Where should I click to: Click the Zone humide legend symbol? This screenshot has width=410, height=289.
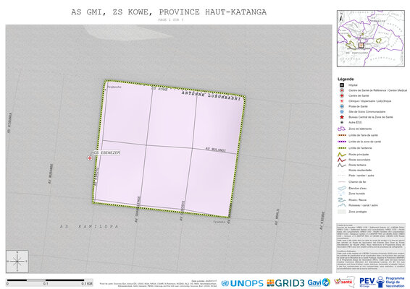coord(341,194)
